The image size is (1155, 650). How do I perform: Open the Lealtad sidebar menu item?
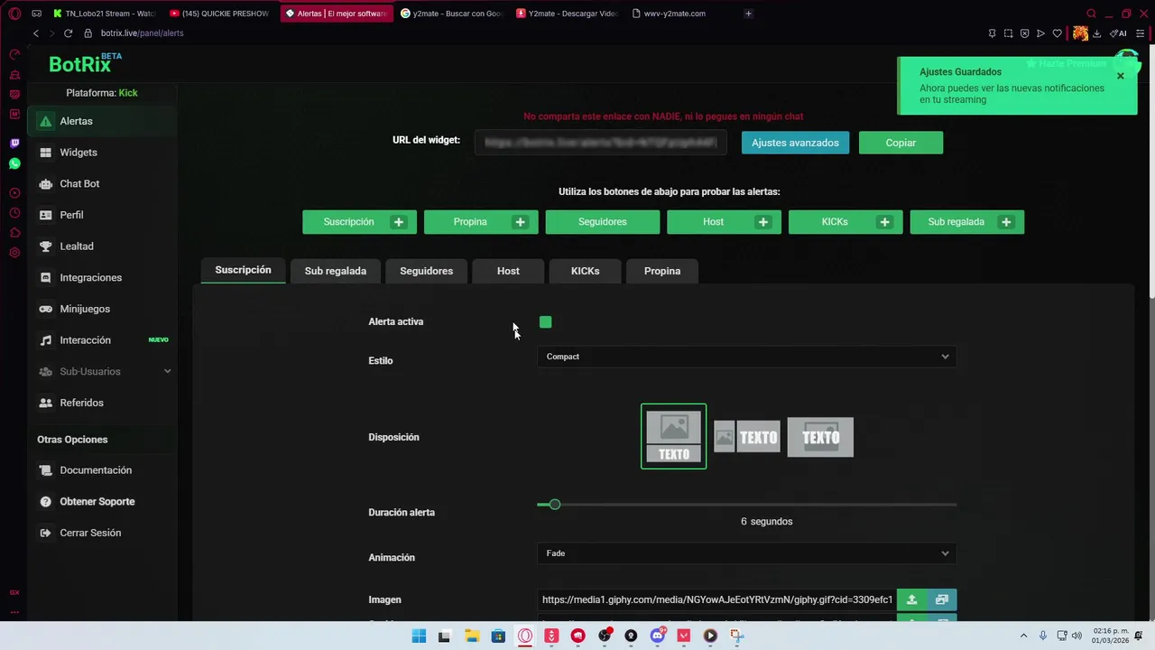click(x=103, y=246)
